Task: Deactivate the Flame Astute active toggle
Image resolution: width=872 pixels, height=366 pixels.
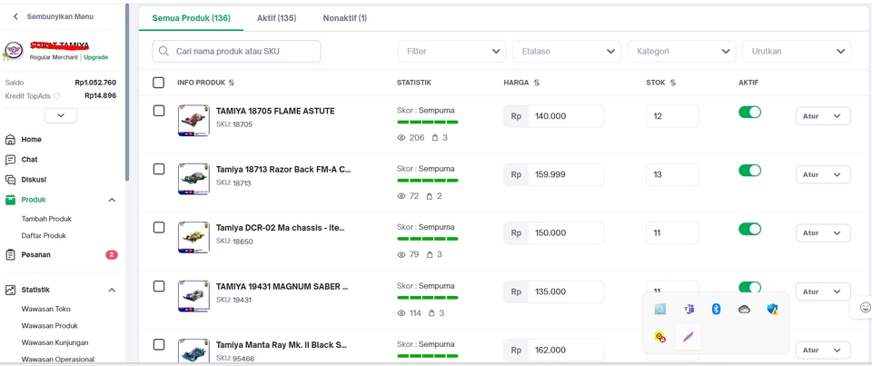Action: tap(749, 112)
